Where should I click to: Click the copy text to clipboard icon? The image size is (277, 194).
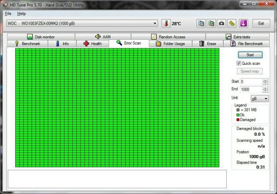201,23
